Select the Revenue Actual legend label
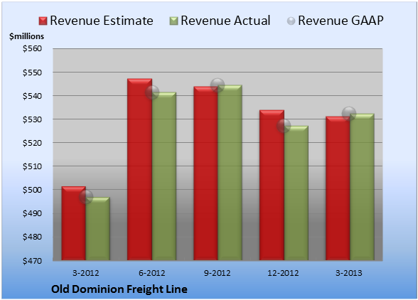Viewport: 418px width, 300px height. 225,21
